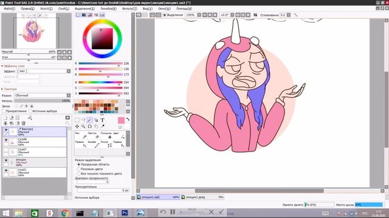Select the rectangular selection tool
The image size is (389, 218).
point(77,120)
